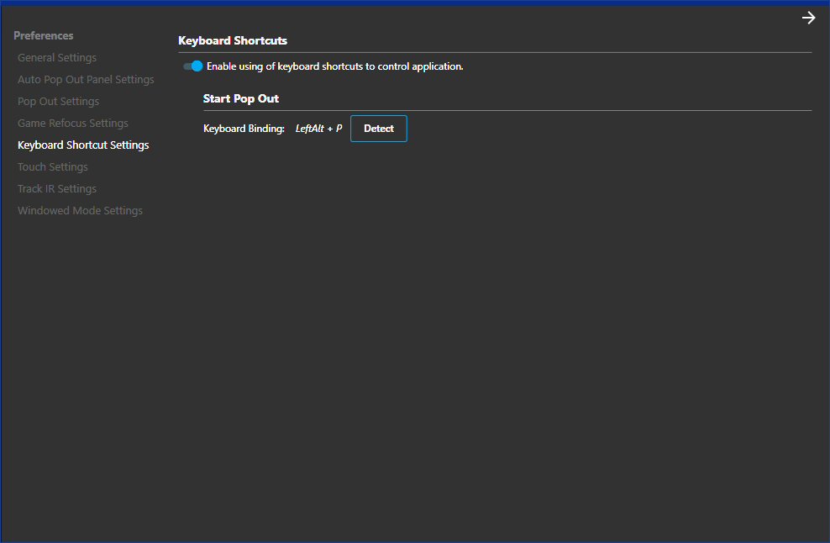Select Pop Out Settings in preferences

click(x=58, y=102)
